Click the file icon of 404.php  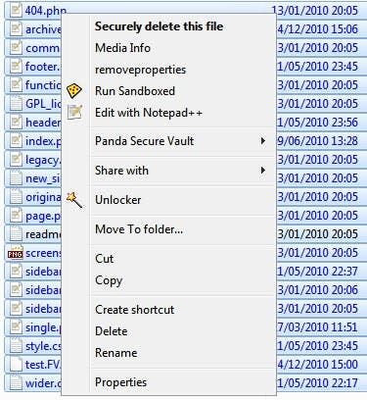tap(16, 11)
